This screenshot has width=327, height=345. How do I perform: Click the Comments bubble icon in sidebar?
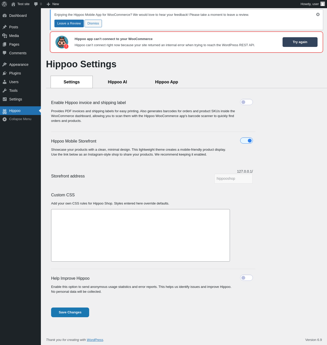pyautogui.click(x=5, y=53)
